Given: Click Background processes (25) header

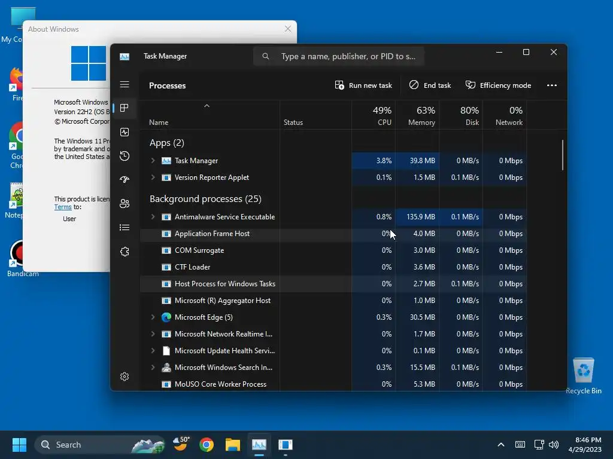Looking at the screenshot, I should click(x=205, y=199).
